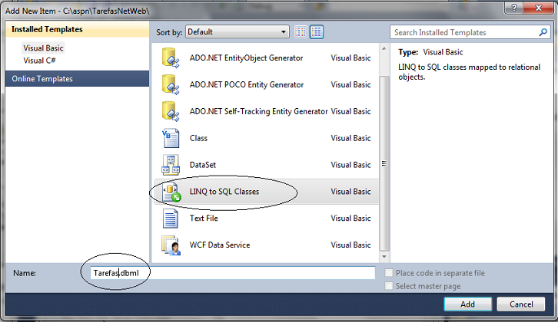This screenshot has width=558, height=322.
Task: Click 'Visual Basic' label in DataSet row
Action: 351,165
